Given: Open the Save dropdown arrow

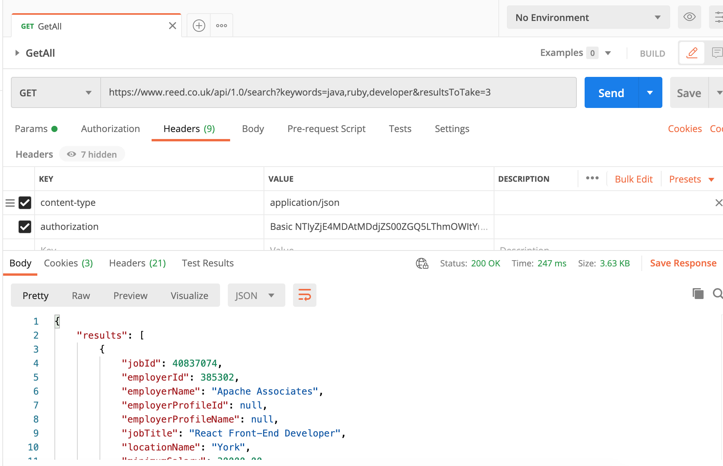Looking at the screenshot, I should tap(718, 92).
